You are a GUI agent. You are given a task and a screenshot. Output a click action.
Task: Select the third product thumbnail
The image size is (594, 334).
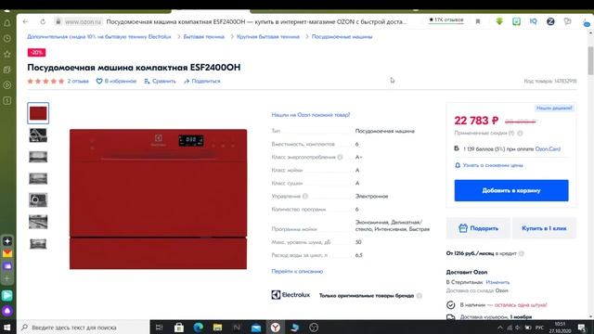point(38,157)
